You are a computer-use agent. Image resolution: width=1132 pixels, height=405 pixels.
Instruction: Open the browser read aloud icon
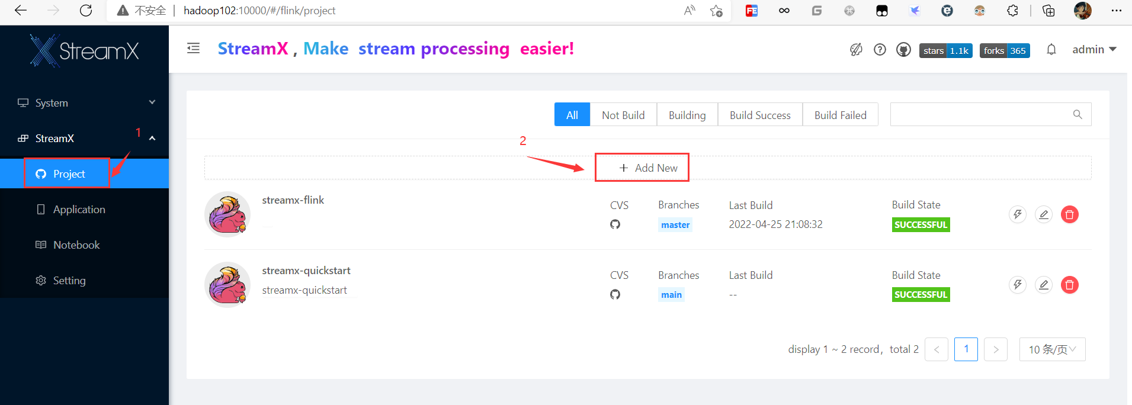point(689,11)
